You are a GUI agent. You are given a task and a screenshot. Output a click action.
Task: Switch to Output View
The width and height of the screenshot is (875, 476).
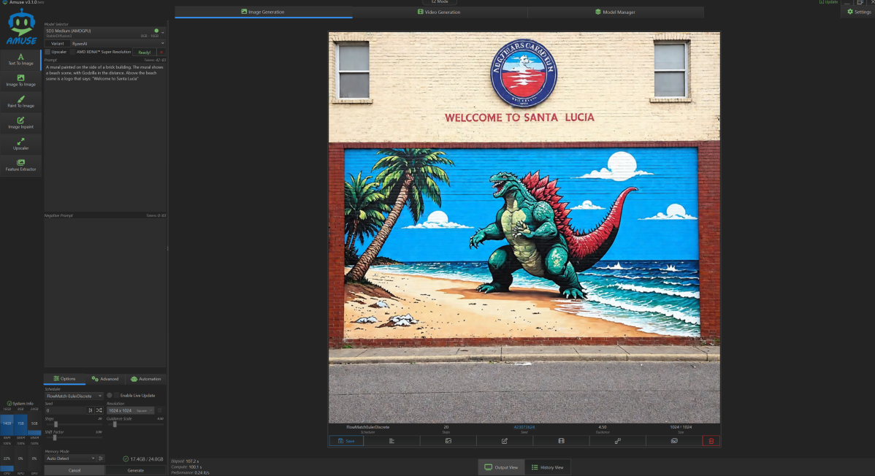pos(501,467)
